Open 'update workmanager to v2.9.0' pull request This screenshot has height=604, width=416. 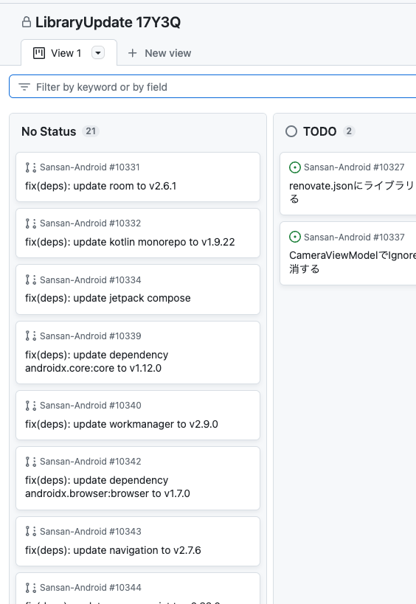coord(122,424)
